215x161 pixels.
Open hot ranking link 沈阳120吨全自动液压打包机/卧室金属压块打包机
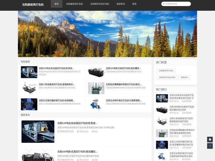(x=182, y=97)
